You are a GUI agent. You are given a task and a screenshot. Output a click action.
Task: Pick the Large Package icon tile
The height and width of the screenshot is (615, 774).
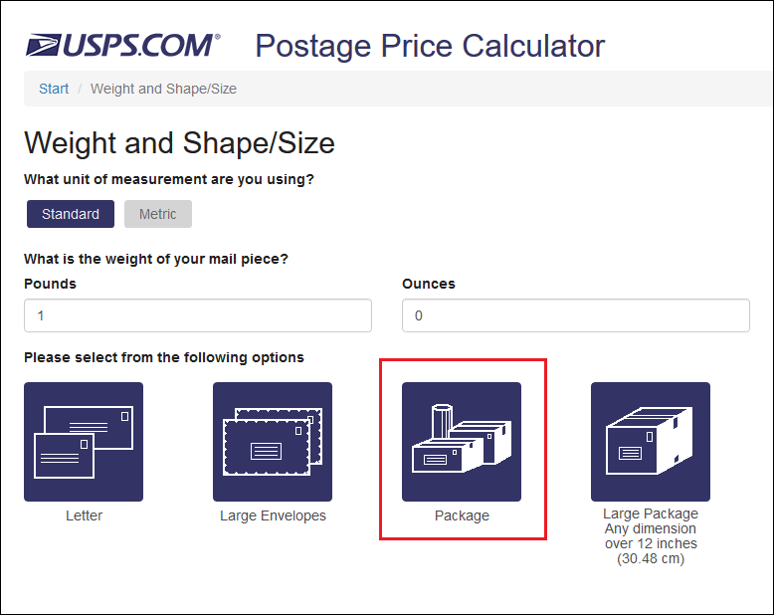tap(651, 442)
